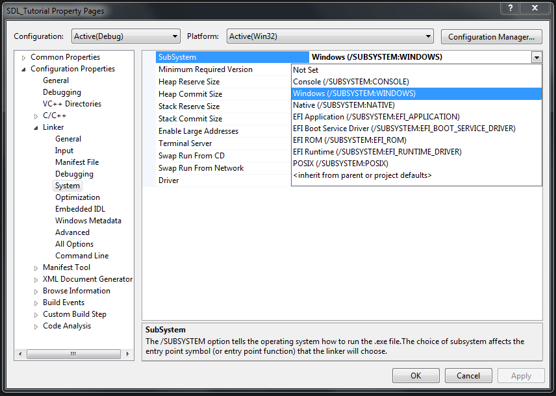Collapse the Configuration Properties node
Viewport: 556px width, 396px height.
24,69
